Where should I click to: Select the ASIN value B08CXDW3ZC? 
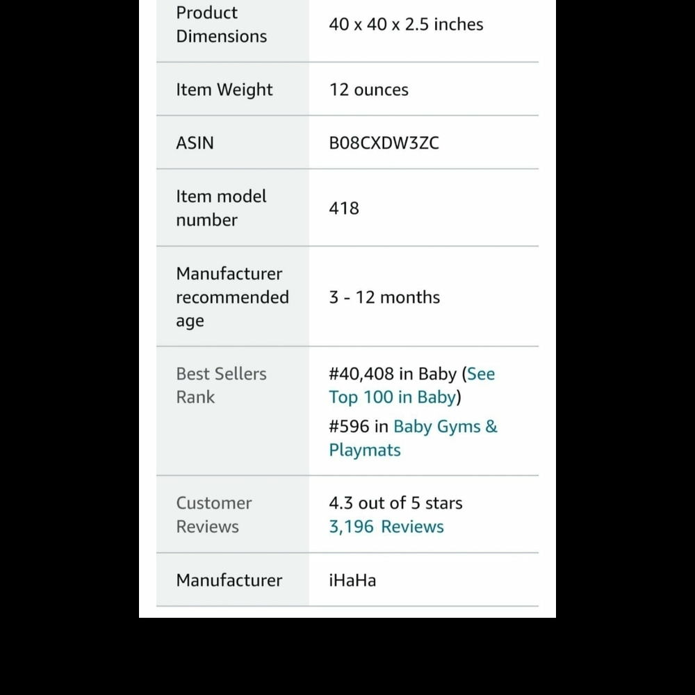384,142
